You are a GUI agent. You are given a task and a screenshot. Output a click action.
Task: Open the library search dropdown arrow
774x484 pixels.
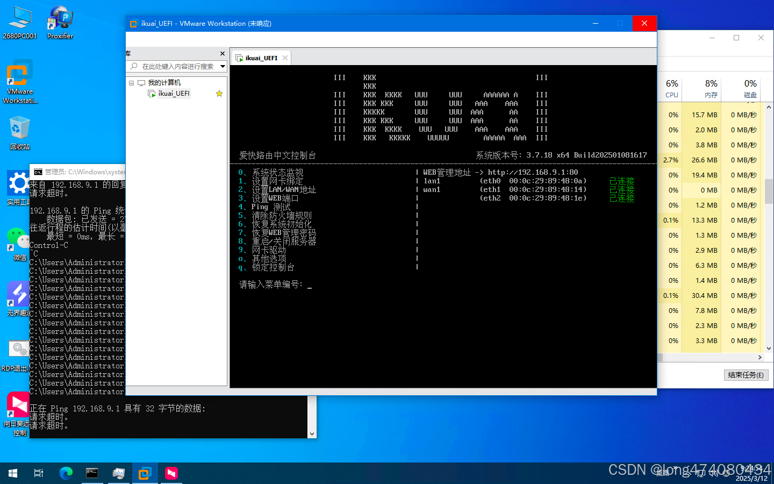[x=223, y=66]
